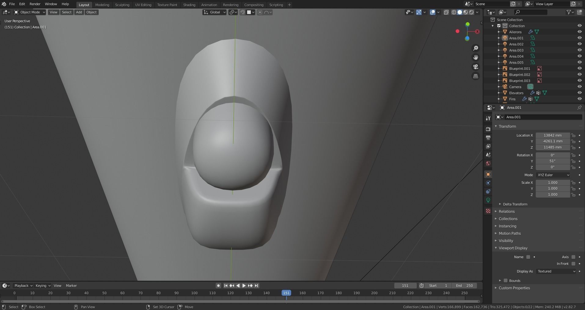The height and width of the screenshot is (310, 585).
Task: Select rendered viewport shading
Action: 471,12
